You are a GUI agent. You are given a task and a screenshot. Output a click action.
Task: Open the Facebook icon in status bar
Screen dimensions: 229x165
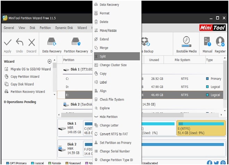210,163
